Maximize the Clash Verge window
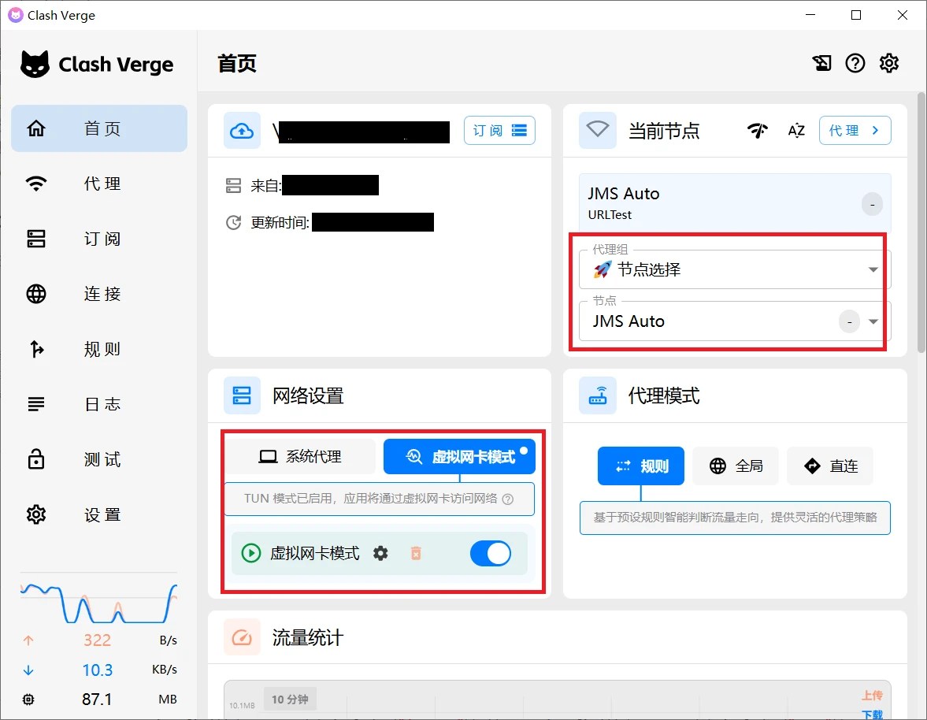 coord(856,15)
